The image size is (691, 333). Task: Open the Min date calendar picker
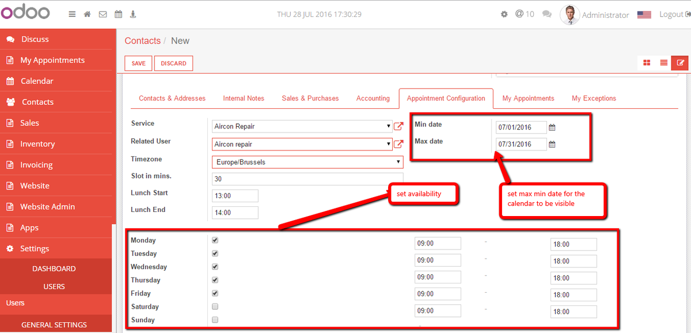(x=552, y=127)
